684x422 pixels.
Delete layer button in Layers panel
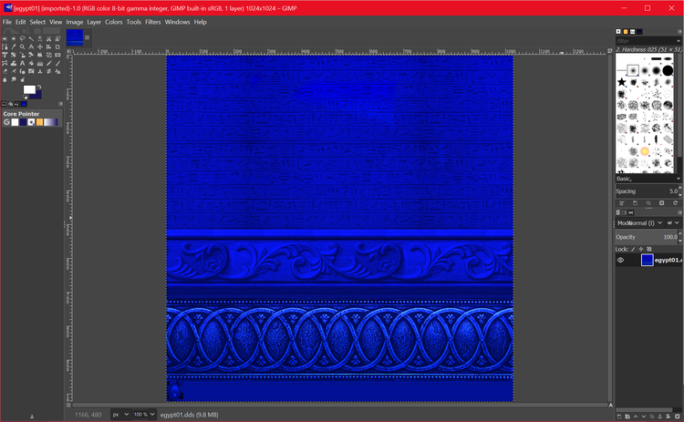(677, 417)
